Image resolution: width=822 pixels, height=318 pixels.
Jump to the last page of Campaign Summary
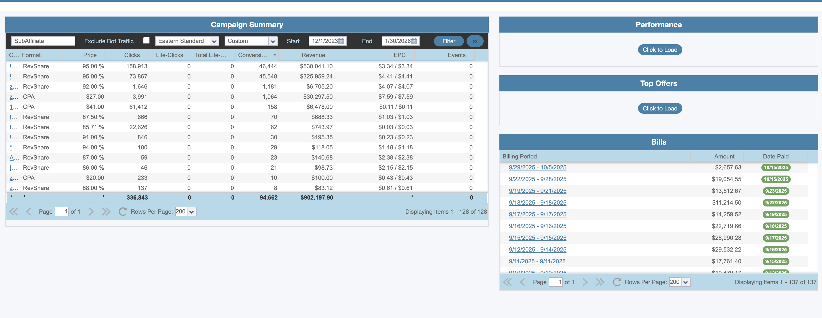click(x=106, y=211)
